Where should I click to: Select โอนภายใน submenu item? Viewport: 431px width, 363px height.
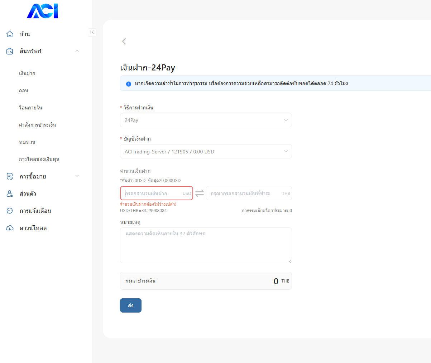pos(30,108)
